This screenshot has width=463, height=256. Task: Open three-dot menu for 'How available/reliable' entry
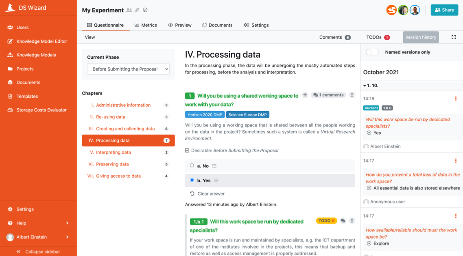[456, 216]
